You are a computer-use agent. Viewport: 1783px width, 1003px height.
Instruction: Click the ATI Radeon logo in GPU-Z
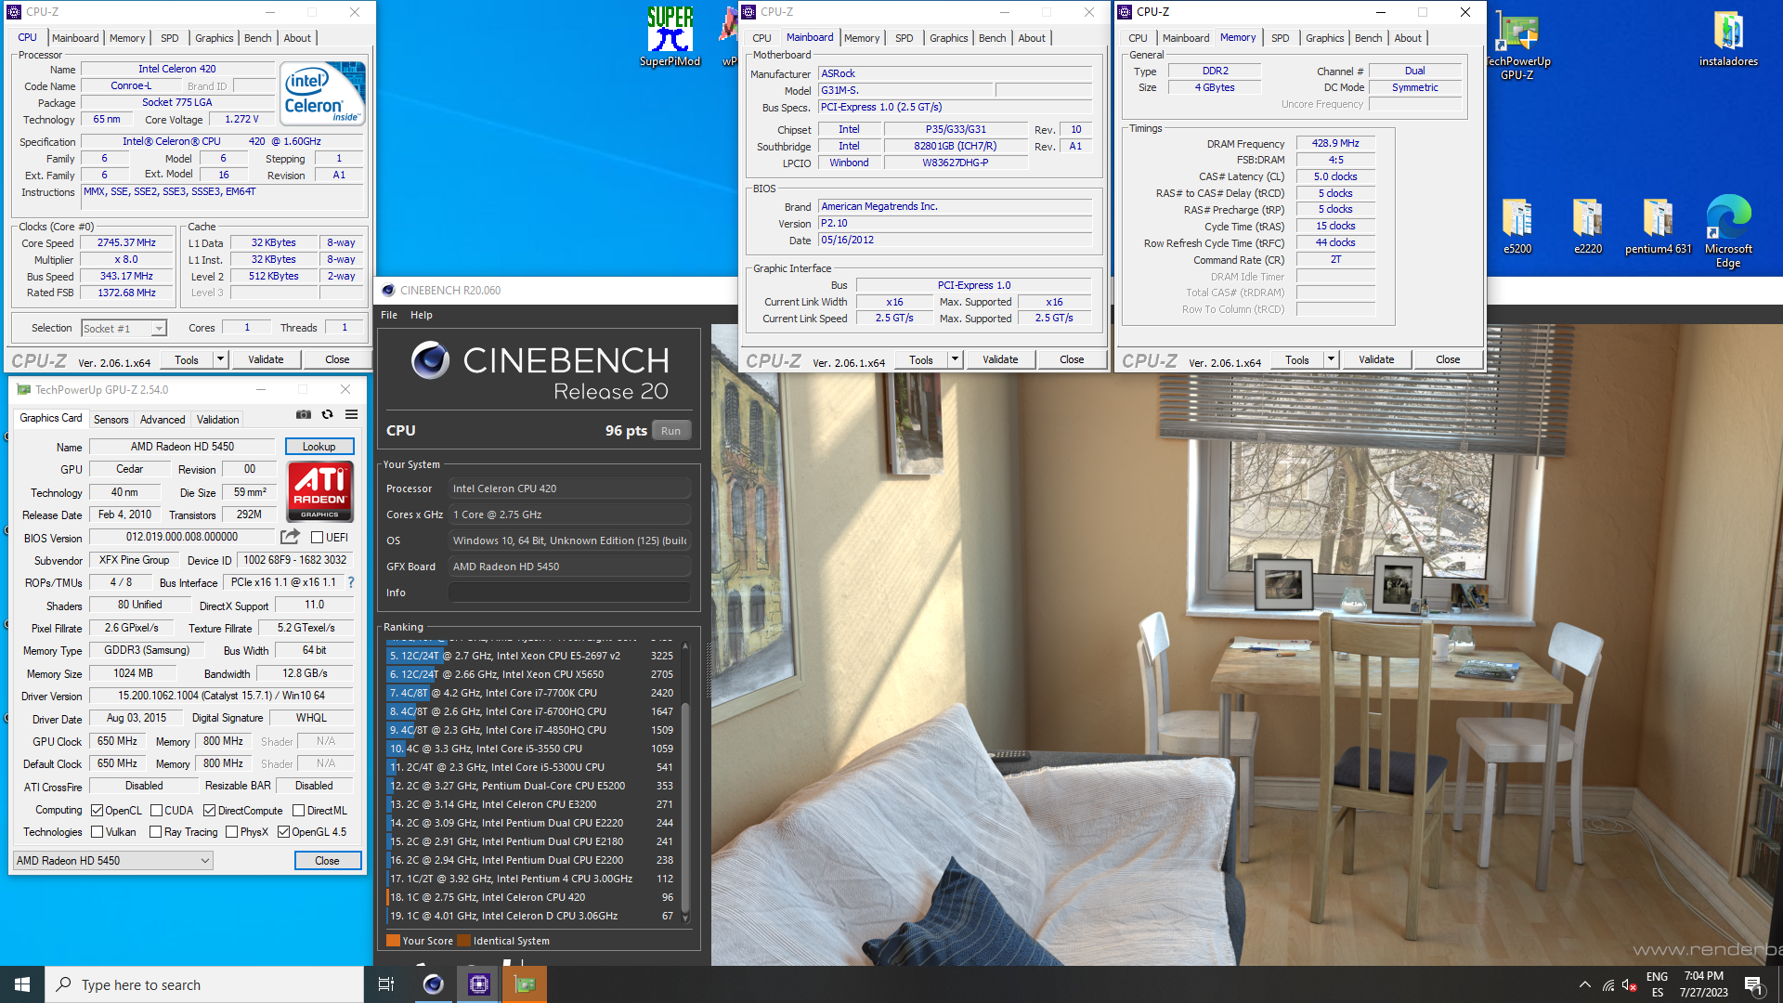(319, 491)
